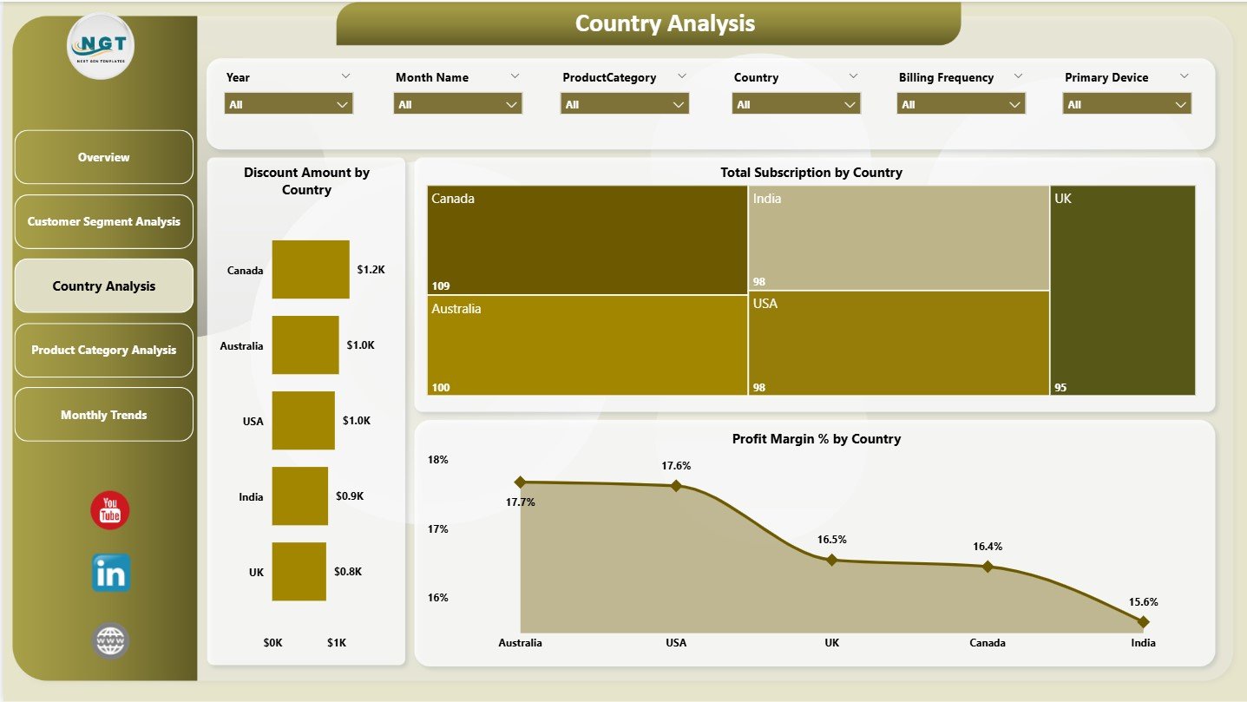
Task: Open the Country filter dropdown
Action: point(795,103)
